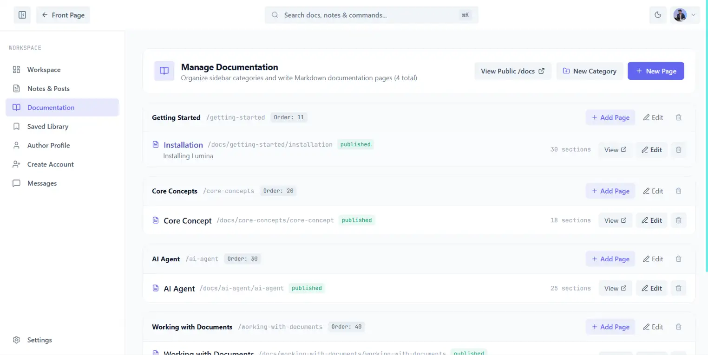708x355 pixels.
Task: Open Settings at the sidebar bottom
Action: (x=62, y=340)
